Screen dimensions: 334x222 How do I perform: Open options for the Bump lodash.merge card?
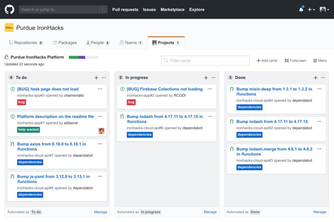point(319,149)
